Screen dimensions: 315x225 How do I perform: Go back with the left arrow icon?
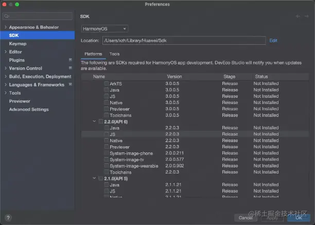[x=298, y=16]
